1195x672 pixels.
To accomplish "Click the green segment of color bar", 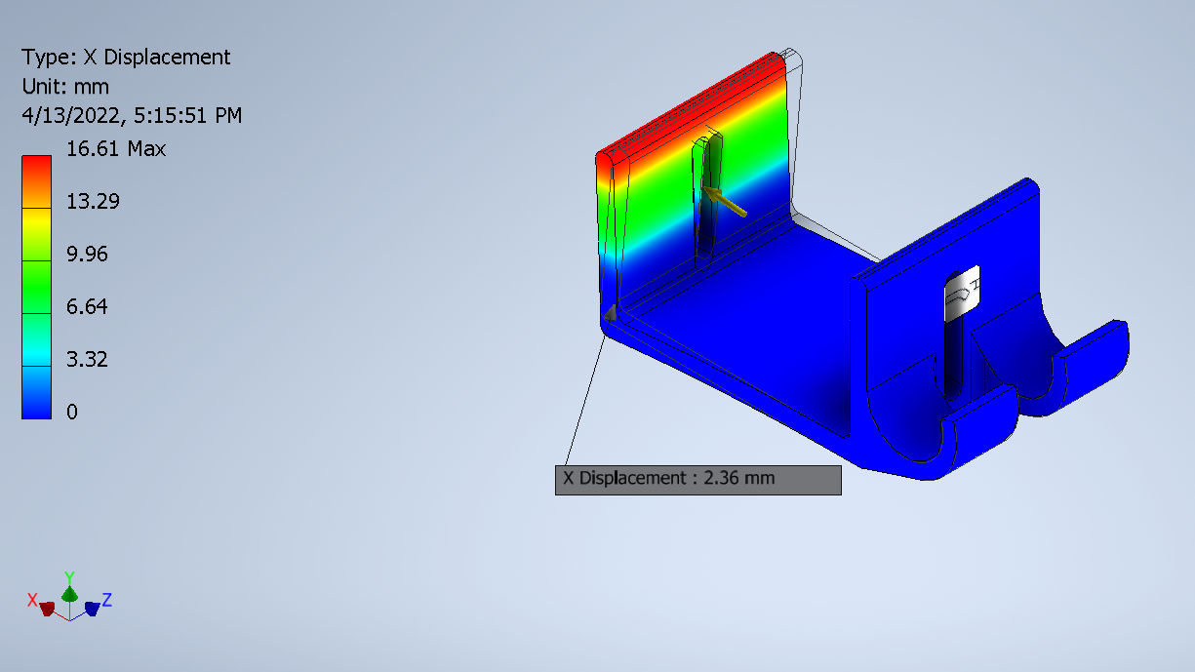I will click(36, 287).
